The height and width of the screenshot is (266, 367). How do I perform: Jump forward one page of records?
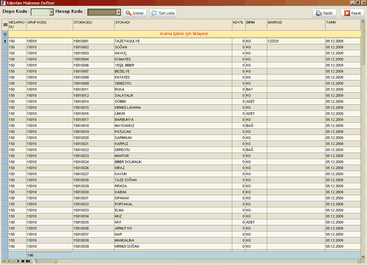pyautogui.click(x=23, y=261)
